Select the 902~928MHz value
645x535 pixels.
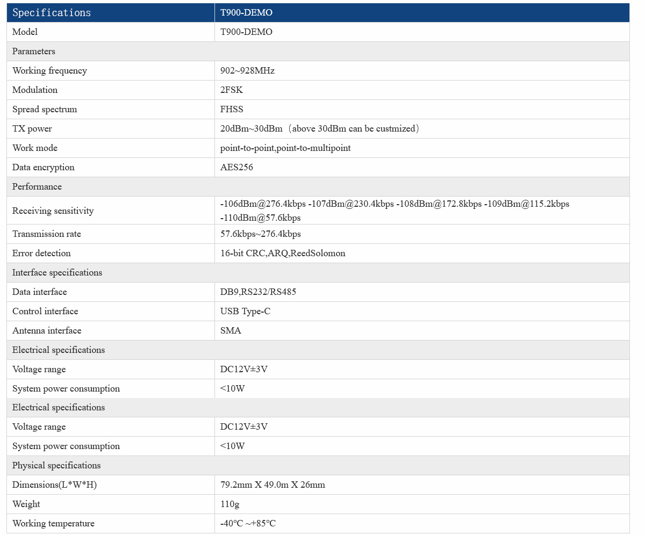tap(247, 71)
